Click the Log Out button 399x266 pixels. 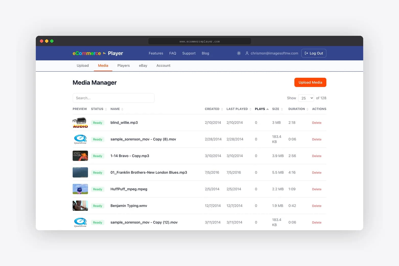point(314,53)
